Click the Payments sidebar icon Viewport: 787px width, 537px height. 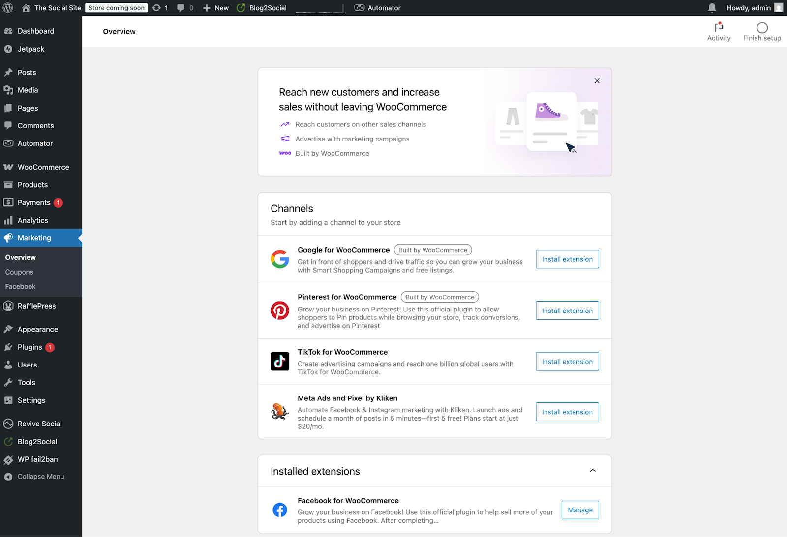coord(9,202)
